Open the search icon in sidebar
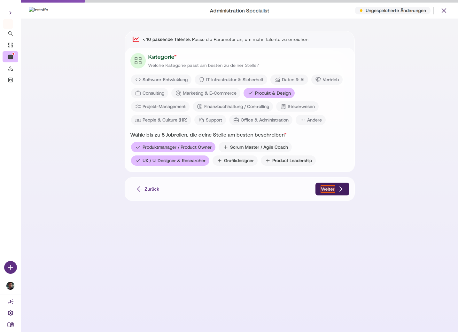 point(11,34)
